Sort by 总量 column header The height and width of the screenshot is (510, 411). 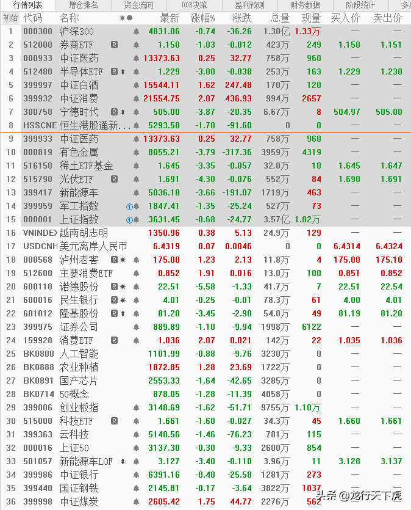click(x=280, y=18)
